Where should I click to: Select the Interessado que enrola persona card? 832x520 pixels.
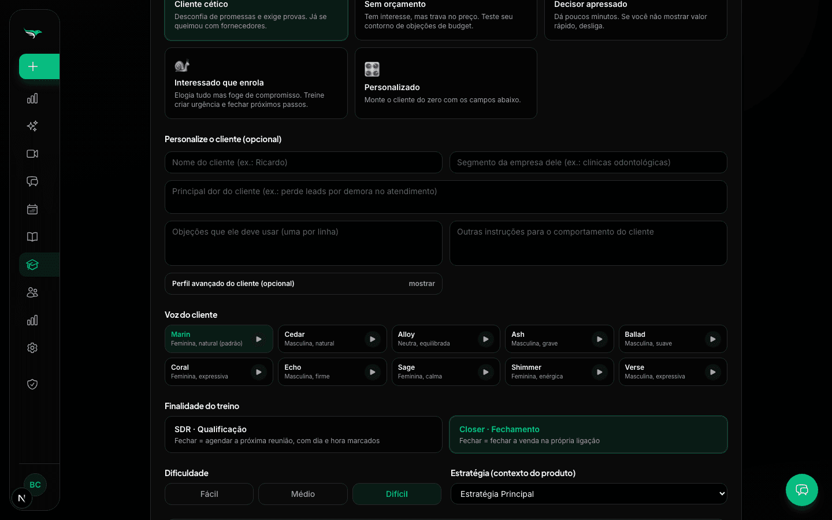click(x=256, y=83)
